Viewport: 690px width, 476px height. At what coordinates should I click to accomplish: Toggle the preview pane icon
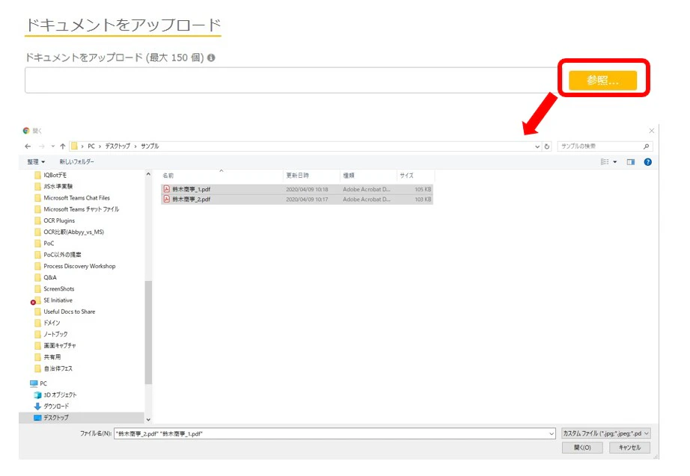tap(631, 162)
